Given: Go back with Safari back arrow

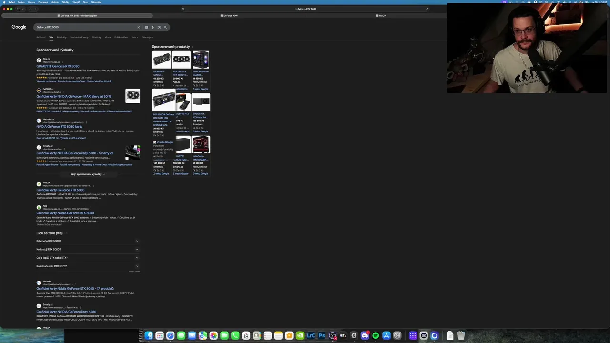Looking at the screenshot, I should [30, 9].
